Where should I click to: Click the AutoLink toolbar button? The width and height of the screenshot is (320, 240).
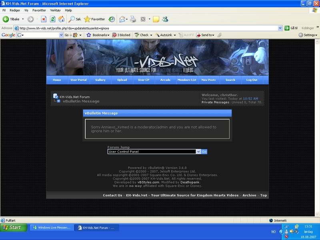[x=164, y=35]
